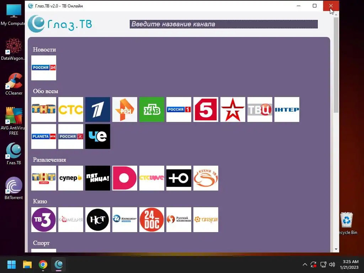Click the Кино category heading
This screenshot has height=273, width=364.
click(x=40, y=201)
